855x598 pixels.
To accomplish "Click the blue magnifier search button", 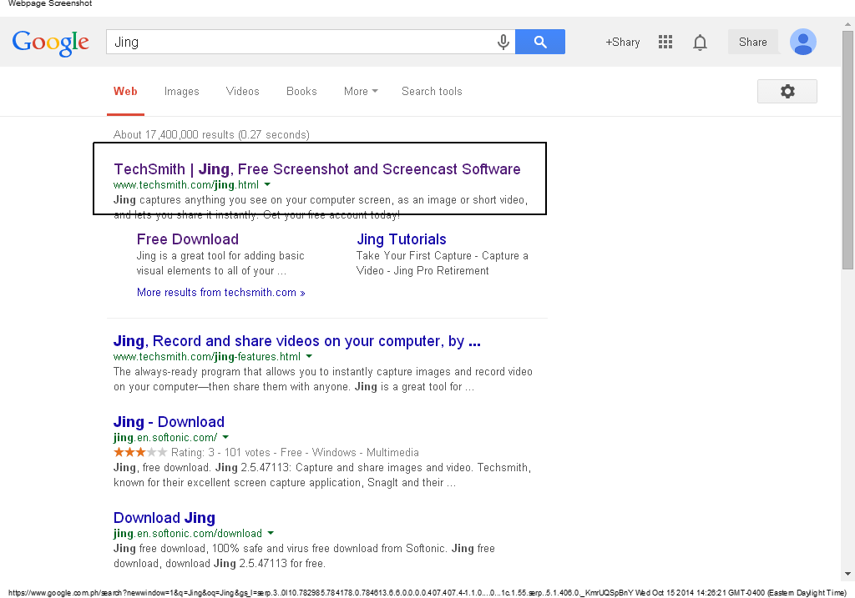I will tap(540, 42).
